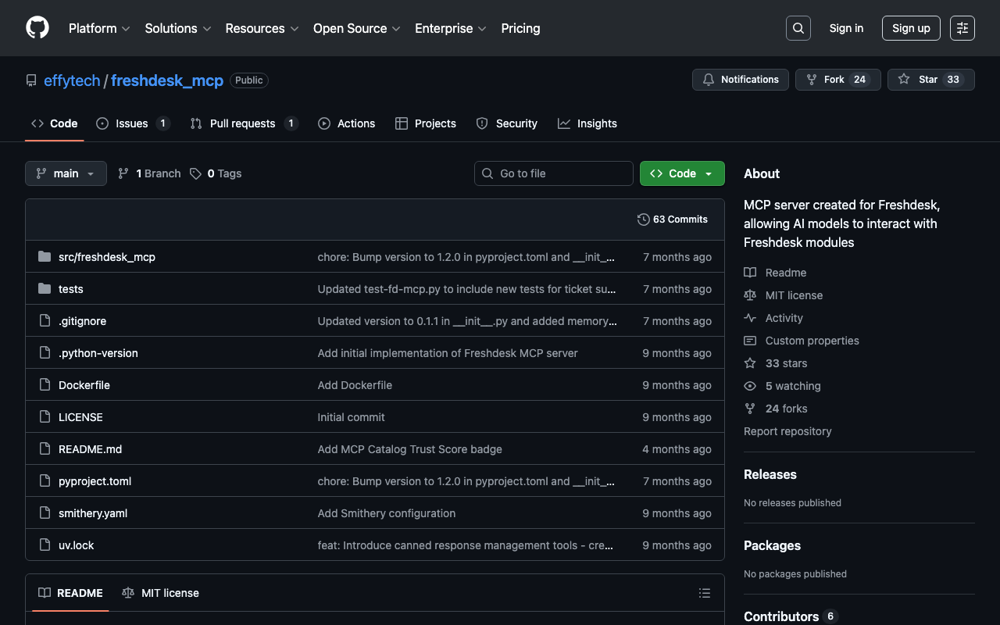Screen dimensions: 1000x625
Task: Click the GitHub logo icon
Action: 37,28
